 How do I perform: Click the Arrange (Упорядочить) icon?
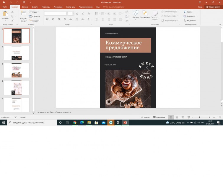pyautogui.click(x=145, y=13)
